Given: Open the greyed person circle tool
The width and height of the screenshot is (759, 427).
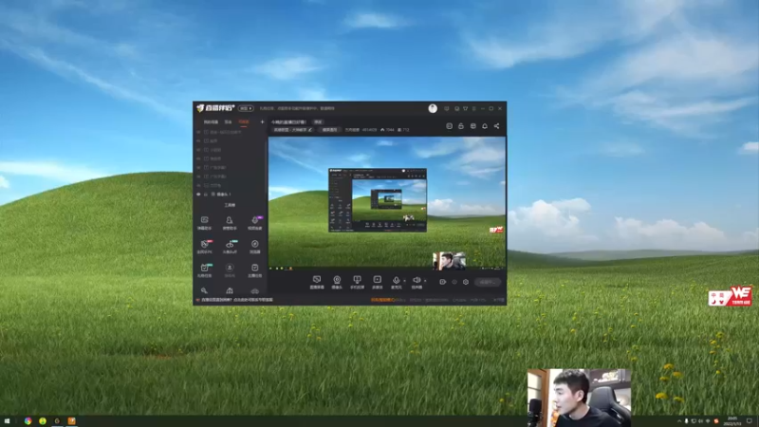Looking at the screenshot, I should tap(230, 270).
